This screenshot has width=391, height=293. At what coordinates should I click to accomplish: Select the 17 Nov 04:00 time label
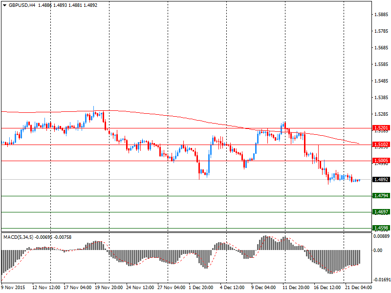[x=78, y=288]
